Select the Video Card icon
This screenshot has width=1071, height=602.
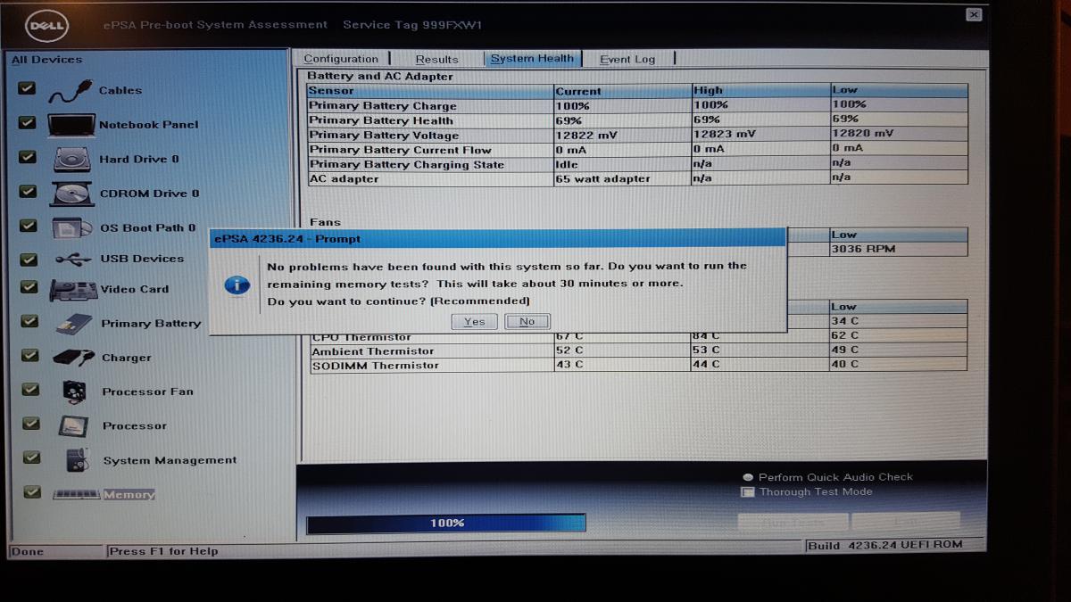tap(72, 290)
